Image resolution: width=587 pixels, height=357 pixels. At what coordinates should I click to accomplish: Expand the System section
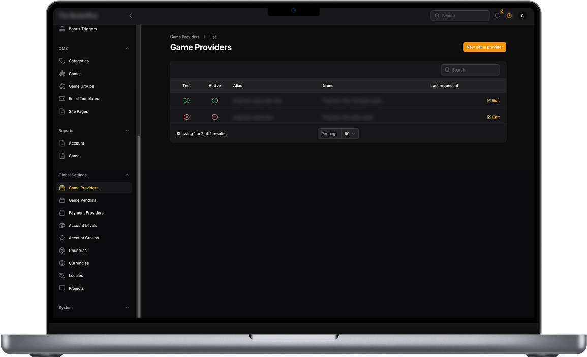tap(127, 308)
